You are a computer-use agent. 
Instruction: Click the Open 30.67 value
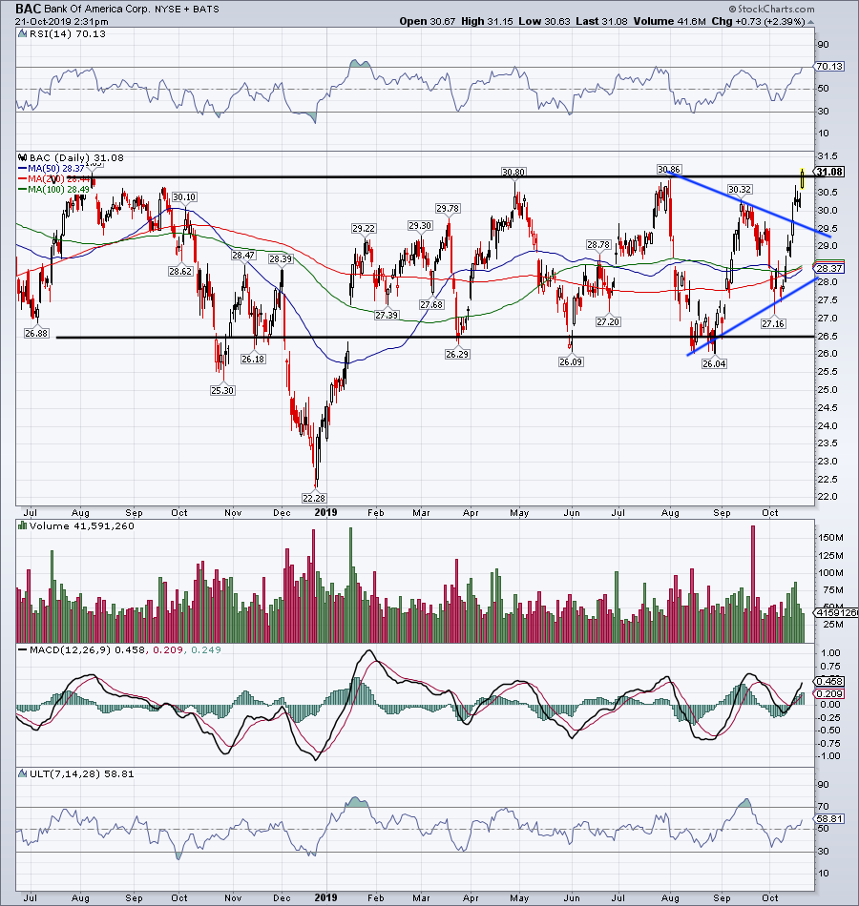(427, 21)
